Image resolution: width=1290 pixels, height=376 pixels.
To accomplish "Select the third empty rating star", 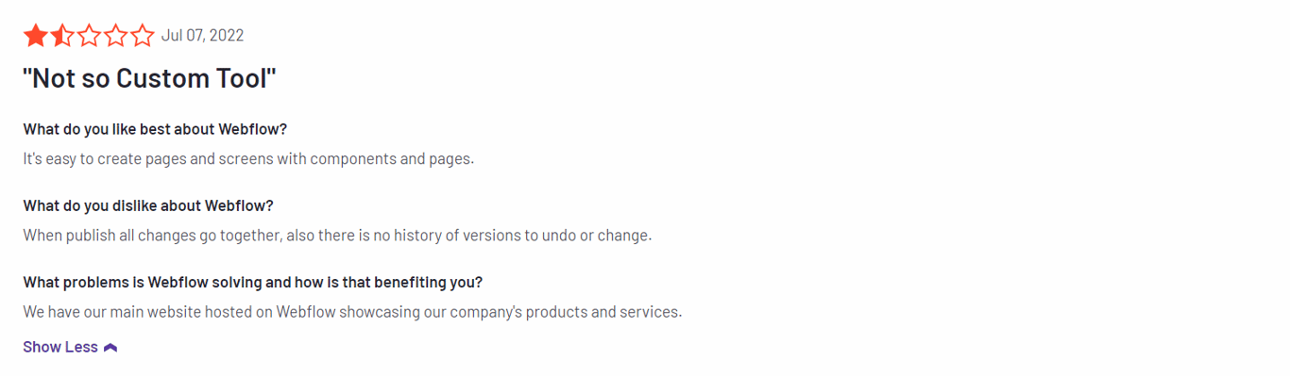I will (89, 37).
